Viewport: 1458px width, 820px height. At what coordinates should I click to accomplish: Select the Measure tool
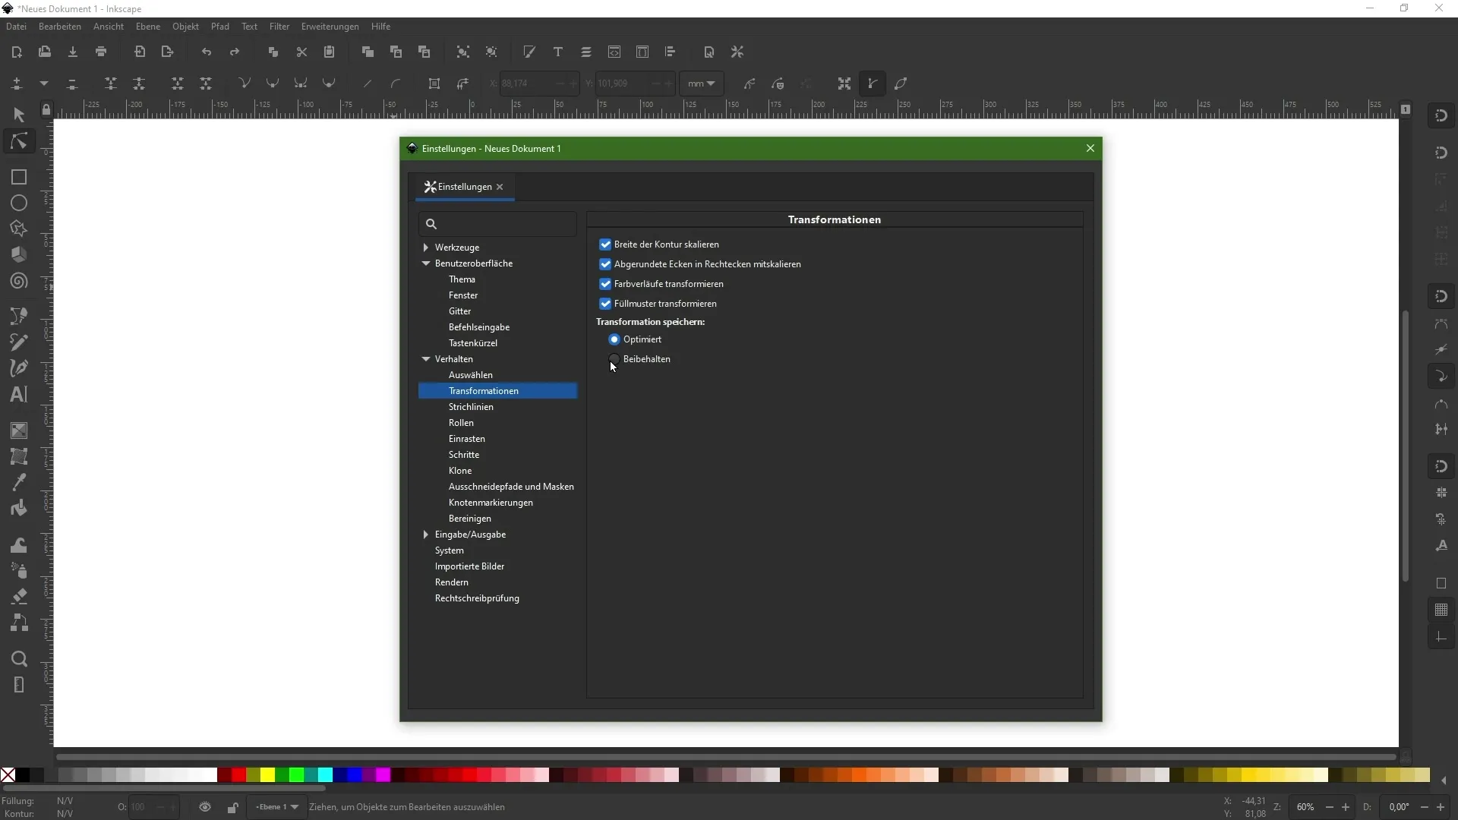pos(19,685)
